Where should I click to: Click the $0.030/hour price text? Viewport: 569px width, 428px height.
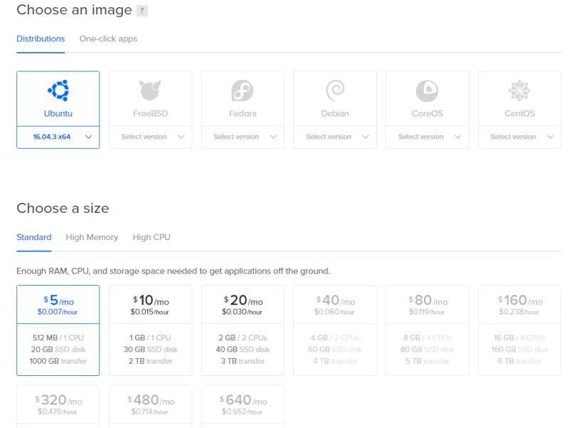pos(242,312)
